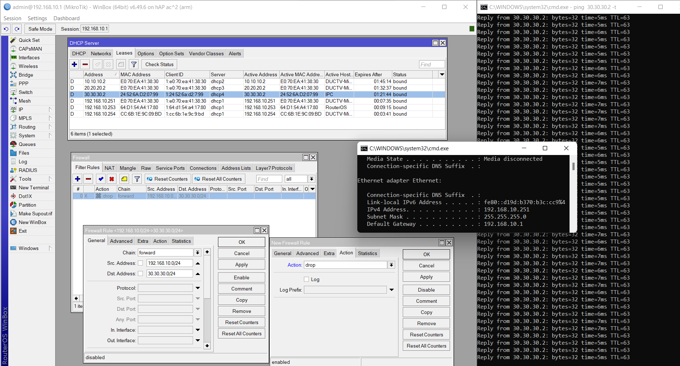The height and width of the screenshot is (366, 680).
Task: Click the yellow comment icon in Firewall toolbar
Action: coord(124,179)
